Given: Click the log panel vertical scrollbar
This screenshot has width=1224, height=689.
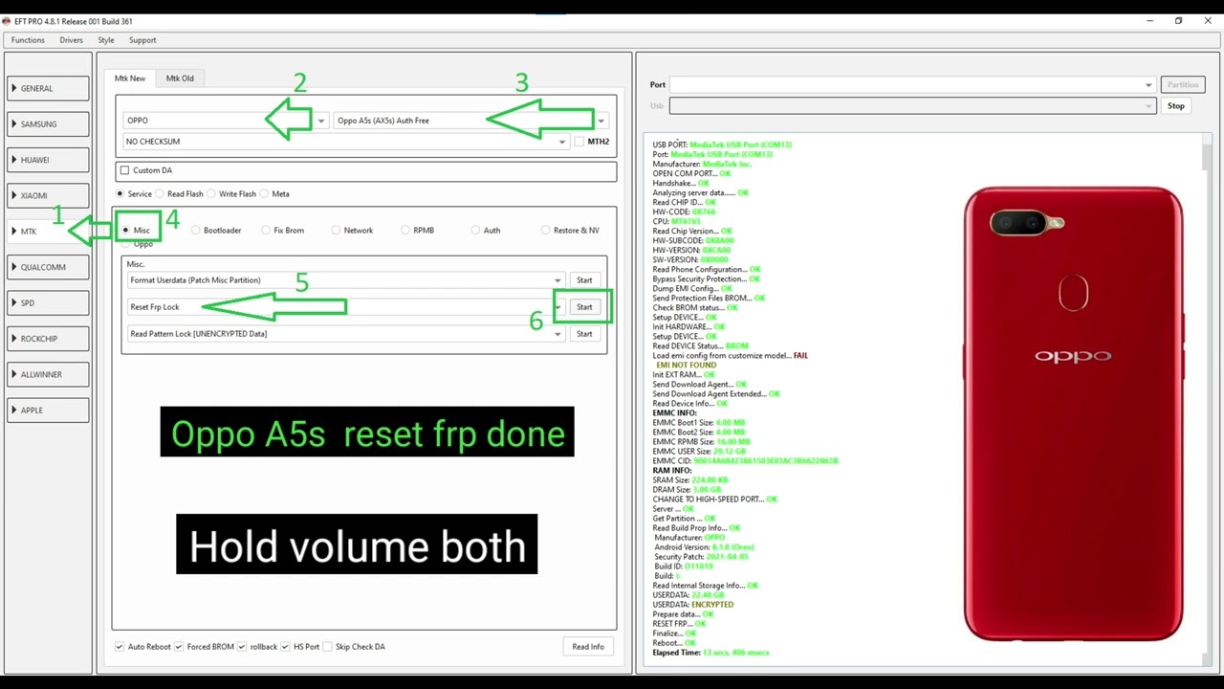Looking at the screenshot, I should coord(1206,383).
